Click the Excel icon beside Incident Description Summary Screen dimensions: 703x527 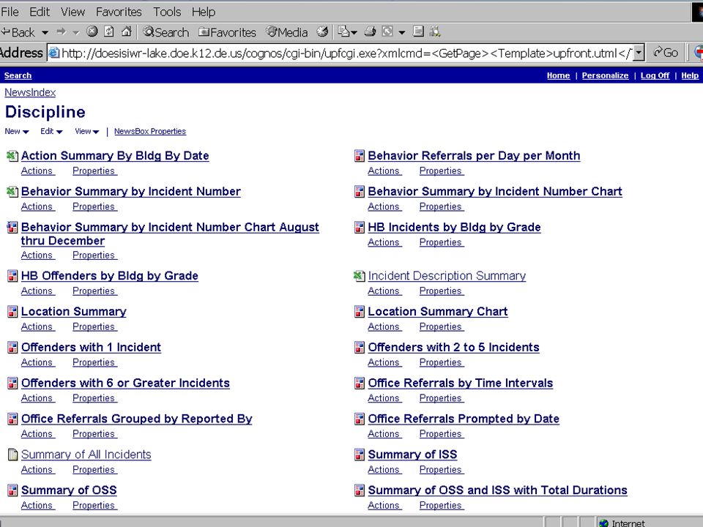click(359, 276)
